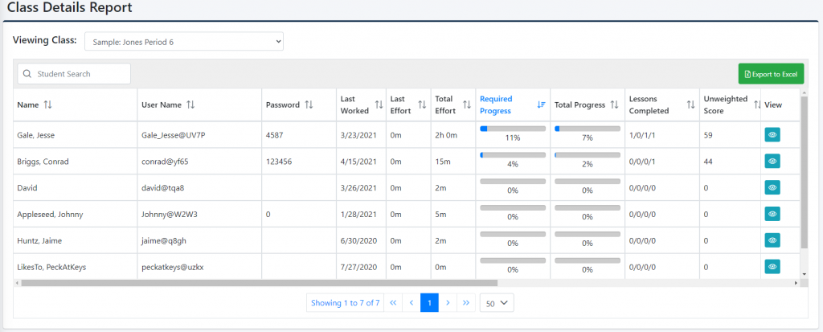Click username conrad@yf65
This screenshot has width=823, height=332.
coord(165,162)
